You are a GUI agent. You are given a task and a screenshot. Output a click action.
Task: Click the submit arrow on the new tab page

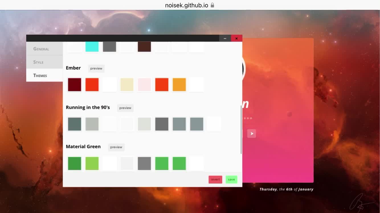coord(252,133)
